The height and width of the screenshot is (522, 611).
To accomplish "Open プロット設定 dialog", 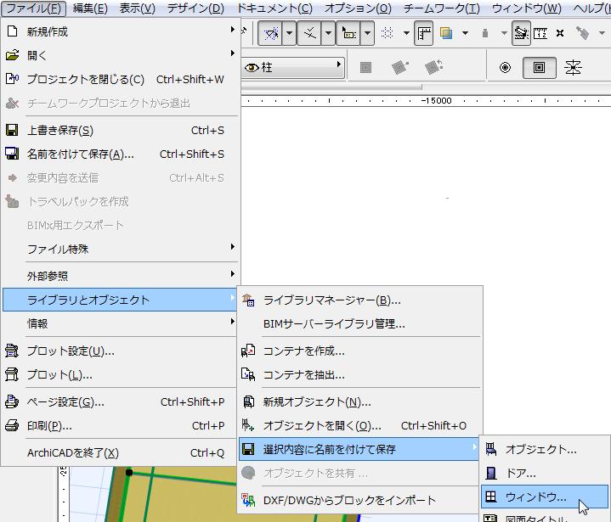I will click(x=120, y=351).
